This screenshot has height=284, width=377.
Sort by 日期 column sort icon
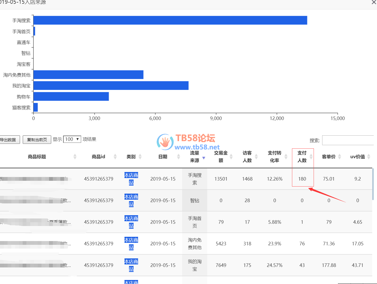coord(178,157)
